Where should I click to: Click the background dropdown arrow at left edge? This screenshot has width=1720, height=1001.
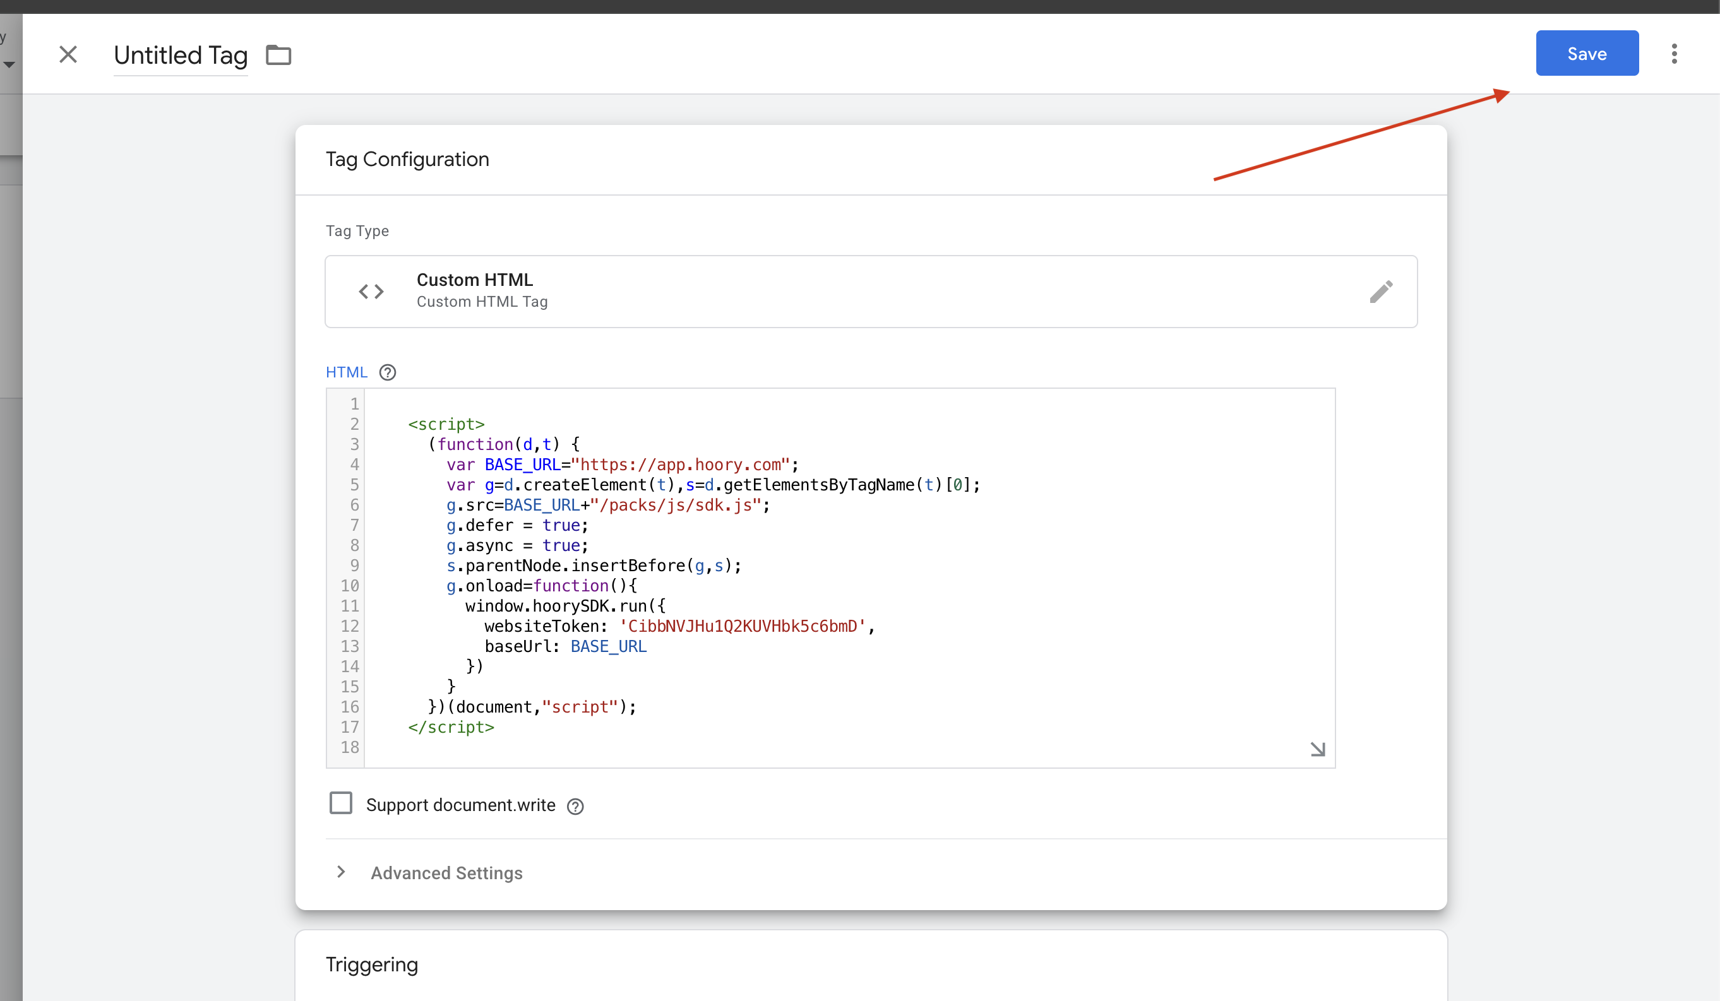[x=9, y=65]
